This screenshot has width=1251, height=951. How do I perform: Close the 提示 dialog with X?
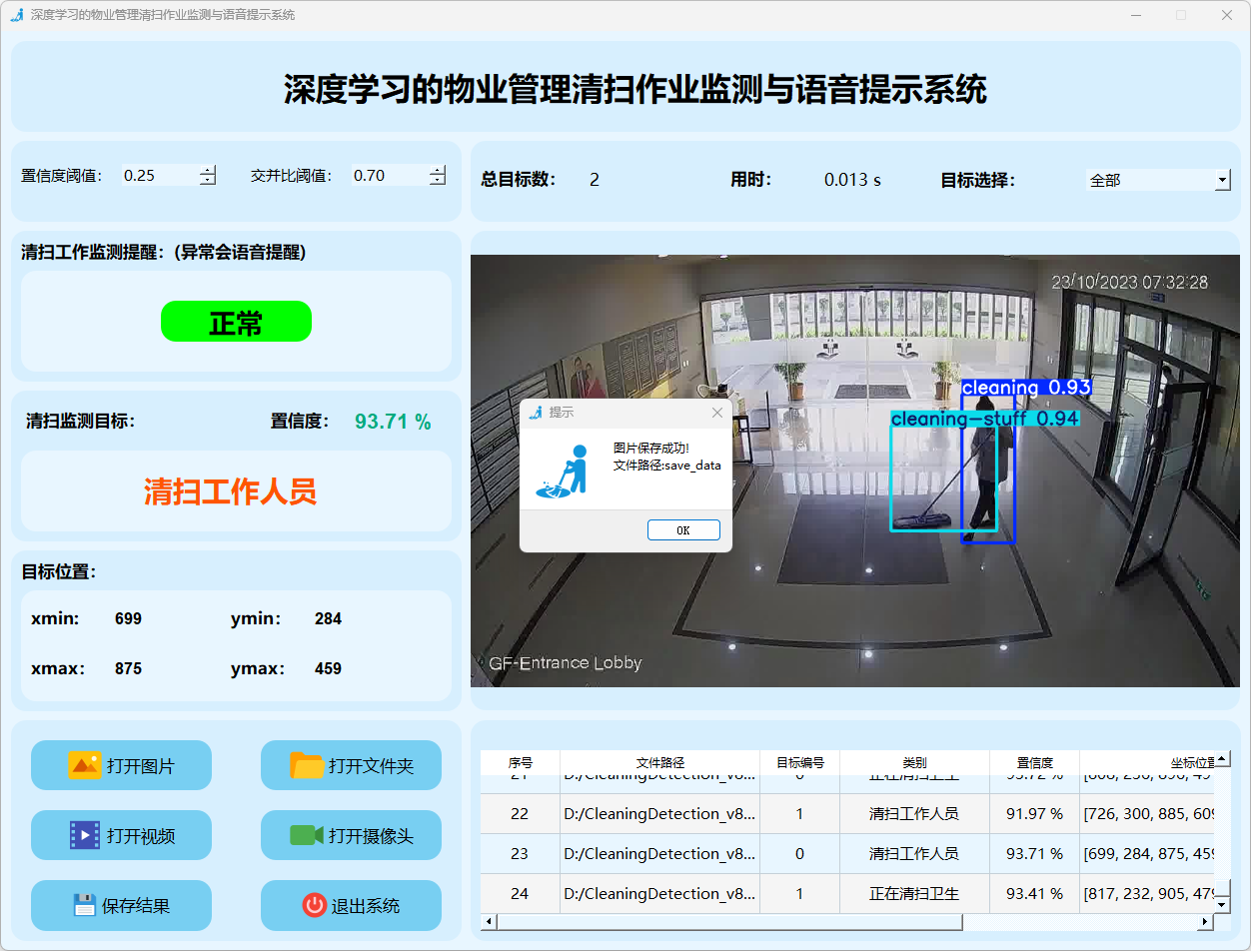[716, 413]
